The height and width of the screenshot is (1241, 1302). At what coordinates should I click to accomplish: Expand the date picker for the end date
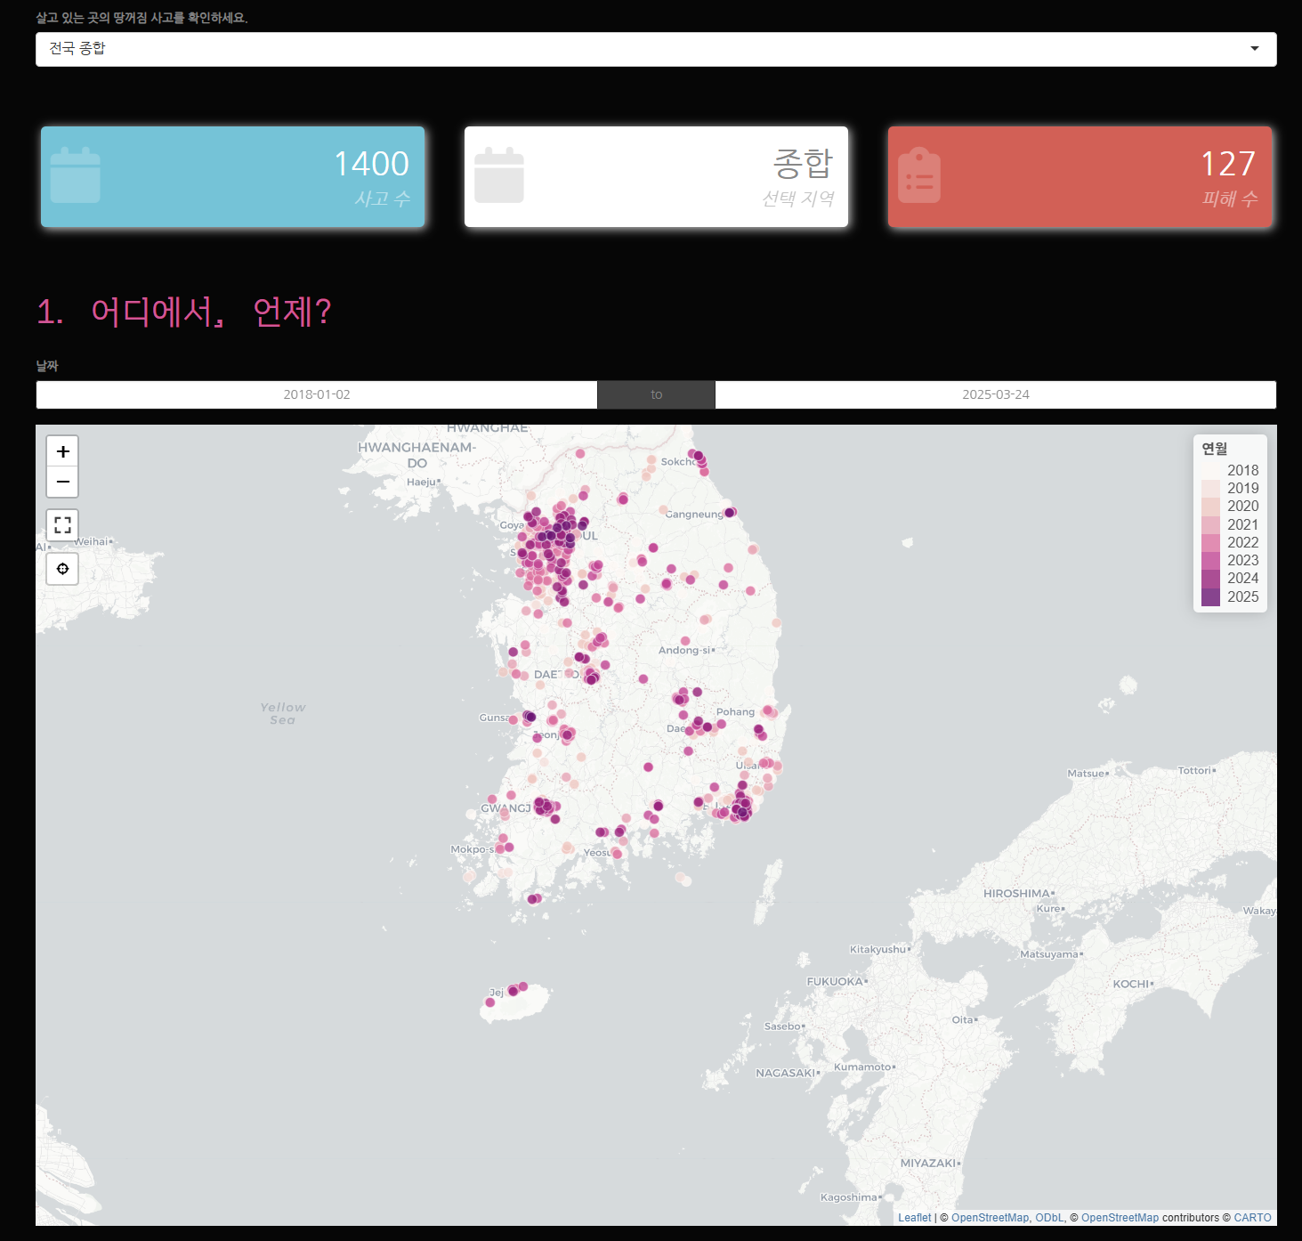tap(995, 394)
